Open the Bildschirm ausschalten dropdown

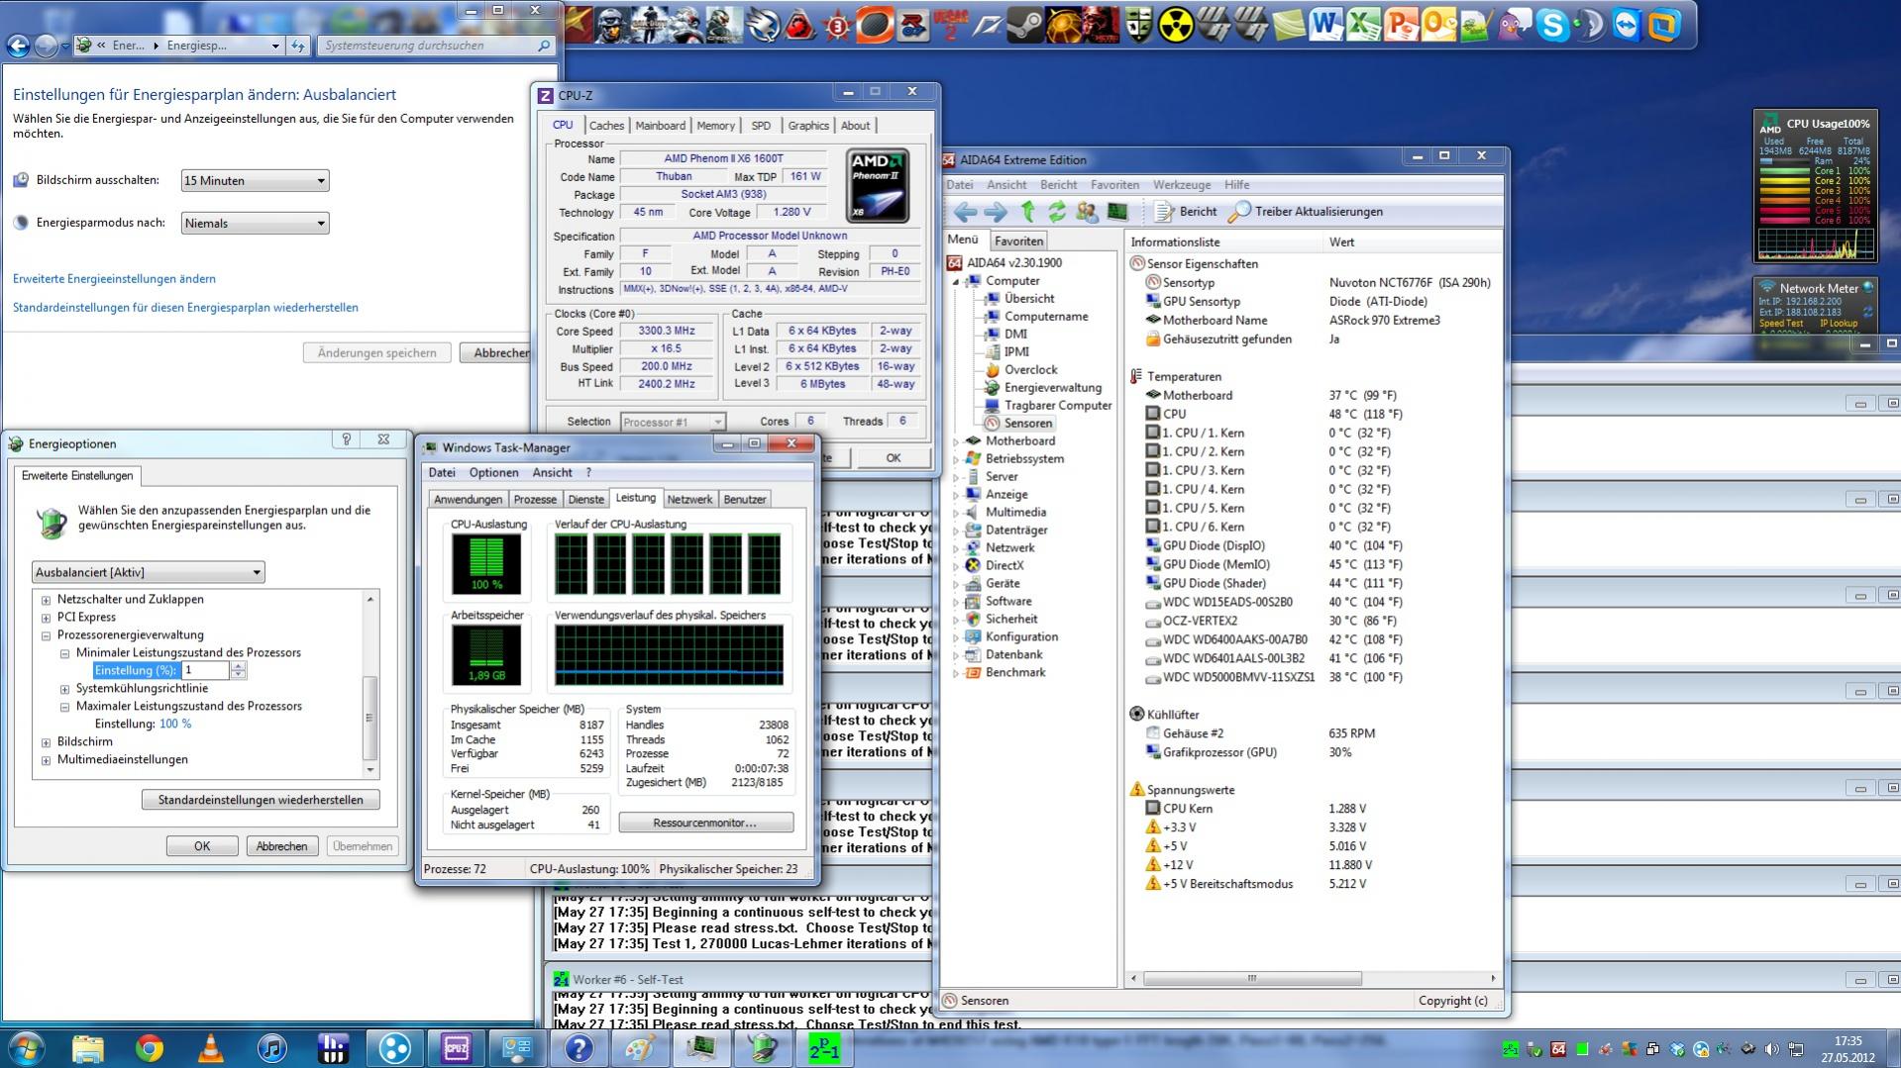(255, 181)
